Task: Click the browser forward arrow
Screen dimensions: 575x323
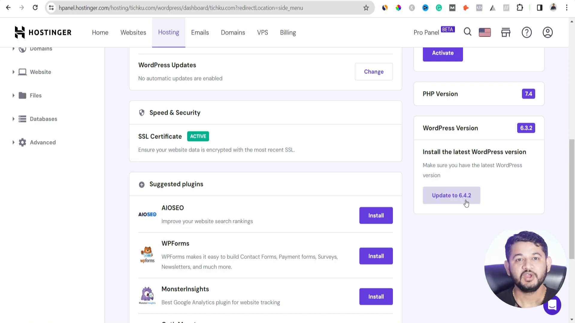Action: [x=22, y=8]
